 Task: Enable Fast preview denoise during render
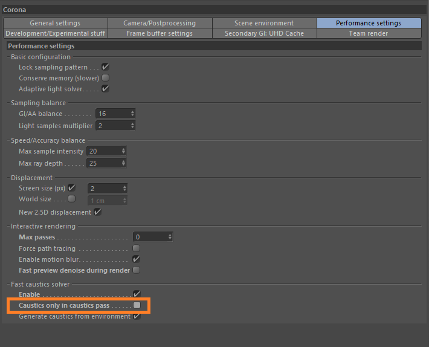pyautogui.click(x=136, y=270)
